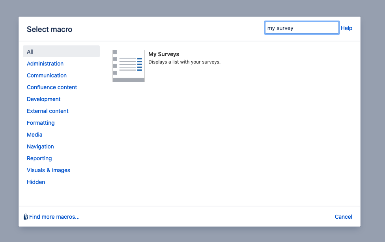Viewport: 385px width, 242px height.
Task: Click the macro search field
Action: coord(301,28)
